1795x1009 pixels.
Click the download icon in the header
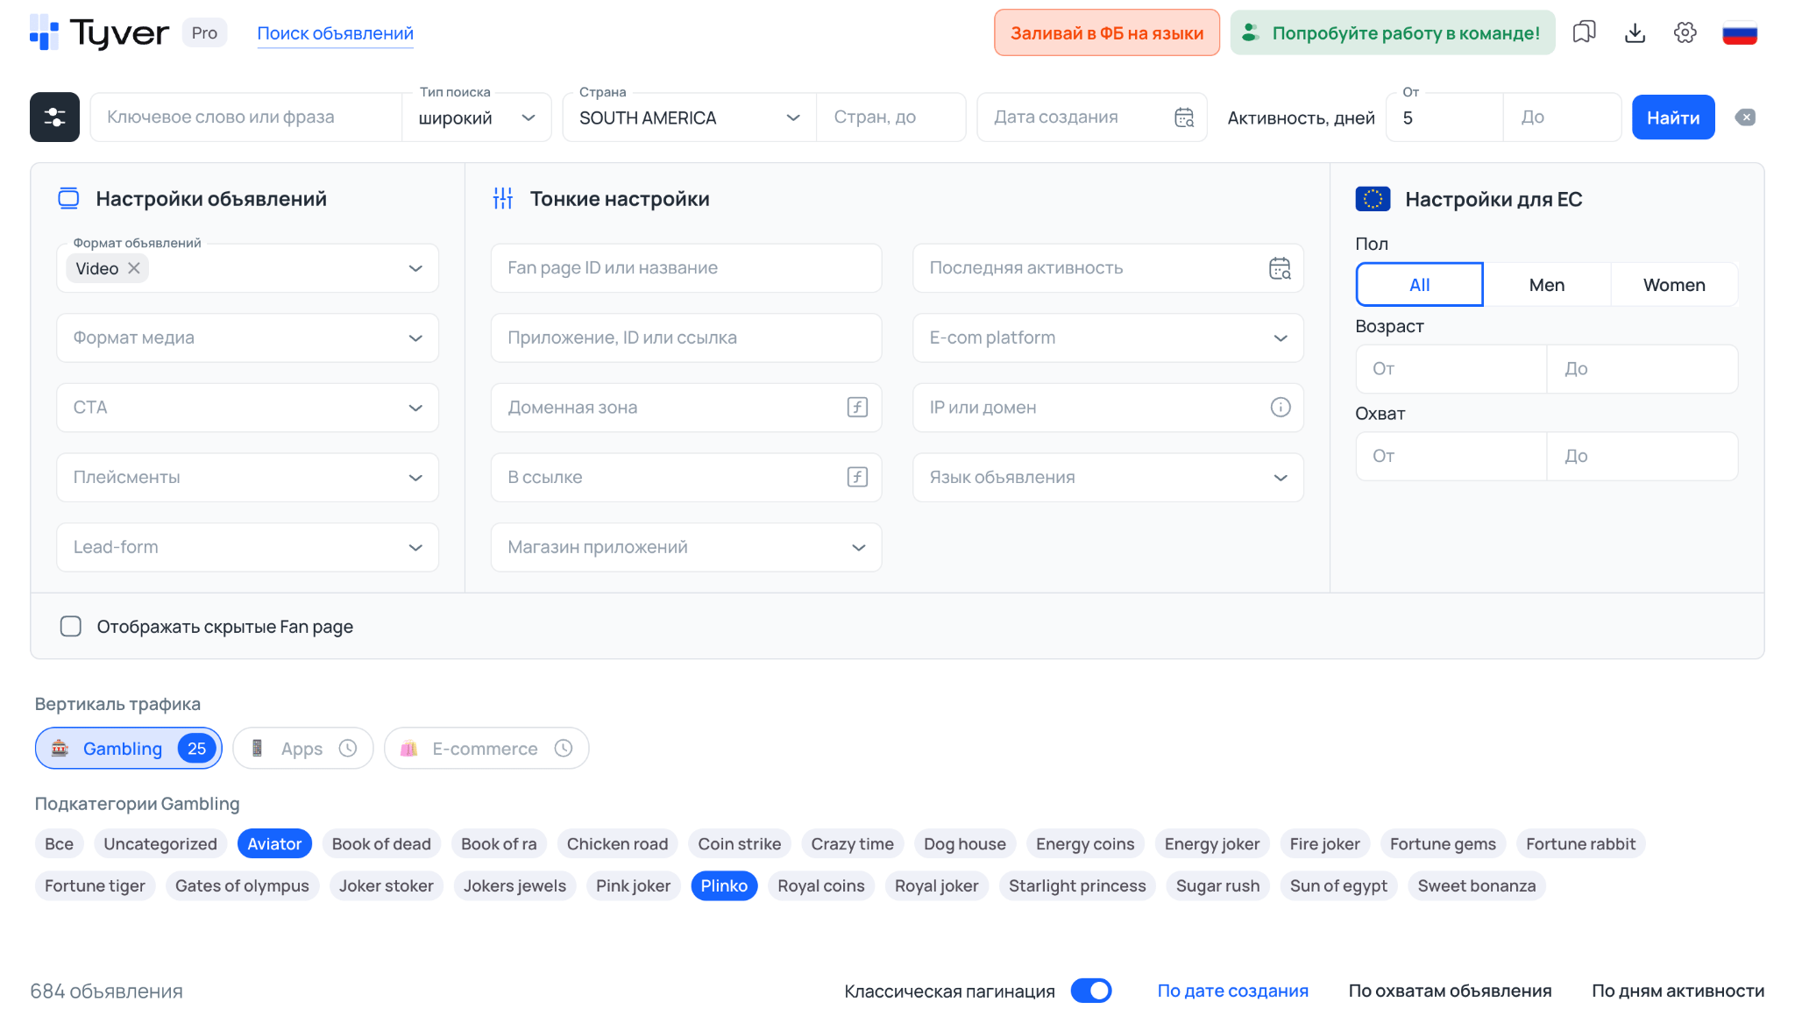click(1634, 32)
